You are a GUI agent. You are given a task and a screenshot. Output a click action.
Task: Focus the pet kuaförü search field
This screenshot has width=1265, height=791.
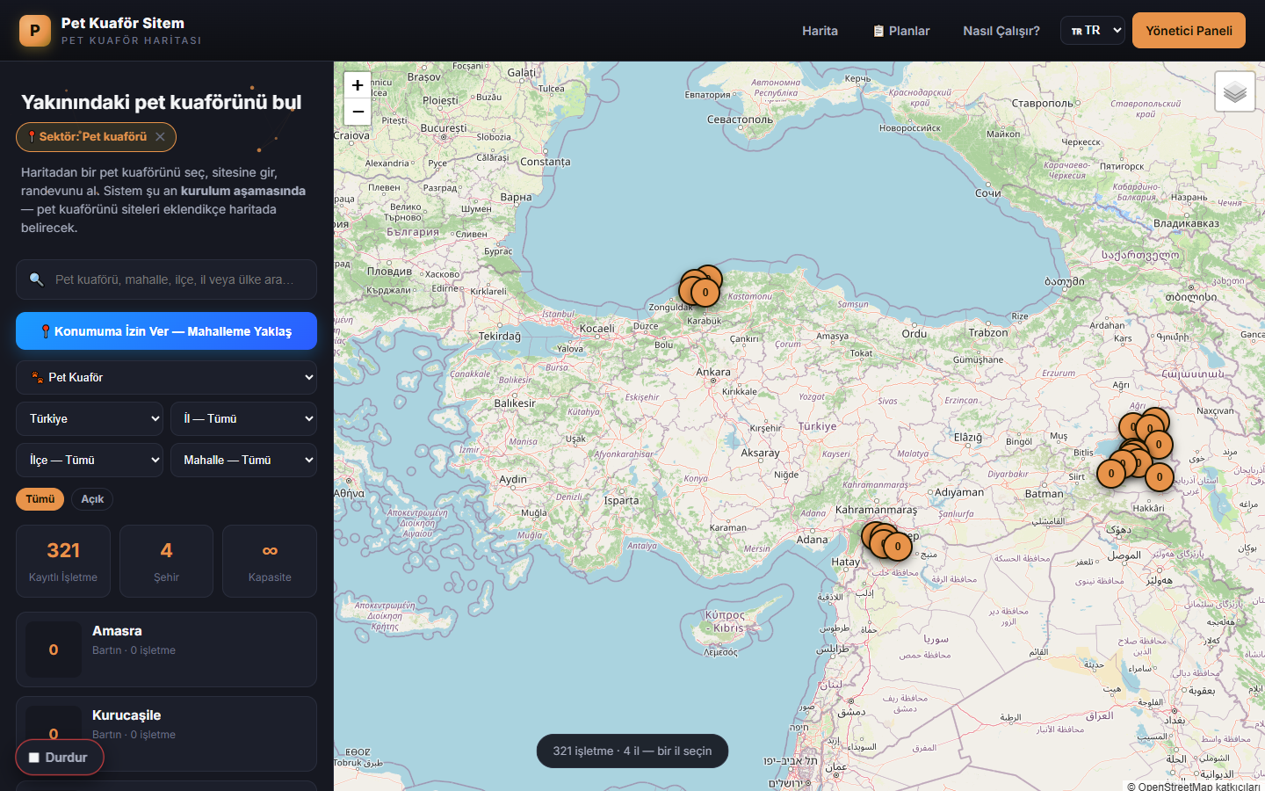point(166,279)
